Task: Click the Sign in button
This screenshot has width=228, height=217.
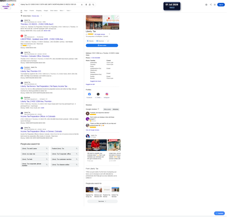Action: (x=221, y=5)
